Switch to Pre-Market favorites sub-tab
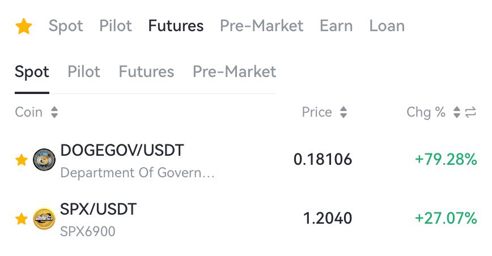Viewport: 492px width, 256px height. (x=235, y=71)
